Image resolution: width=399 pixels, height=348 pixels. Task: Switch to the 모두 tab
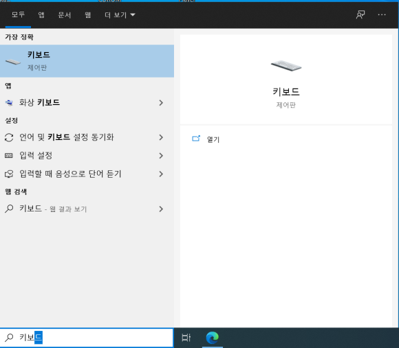tap(18, 14)
